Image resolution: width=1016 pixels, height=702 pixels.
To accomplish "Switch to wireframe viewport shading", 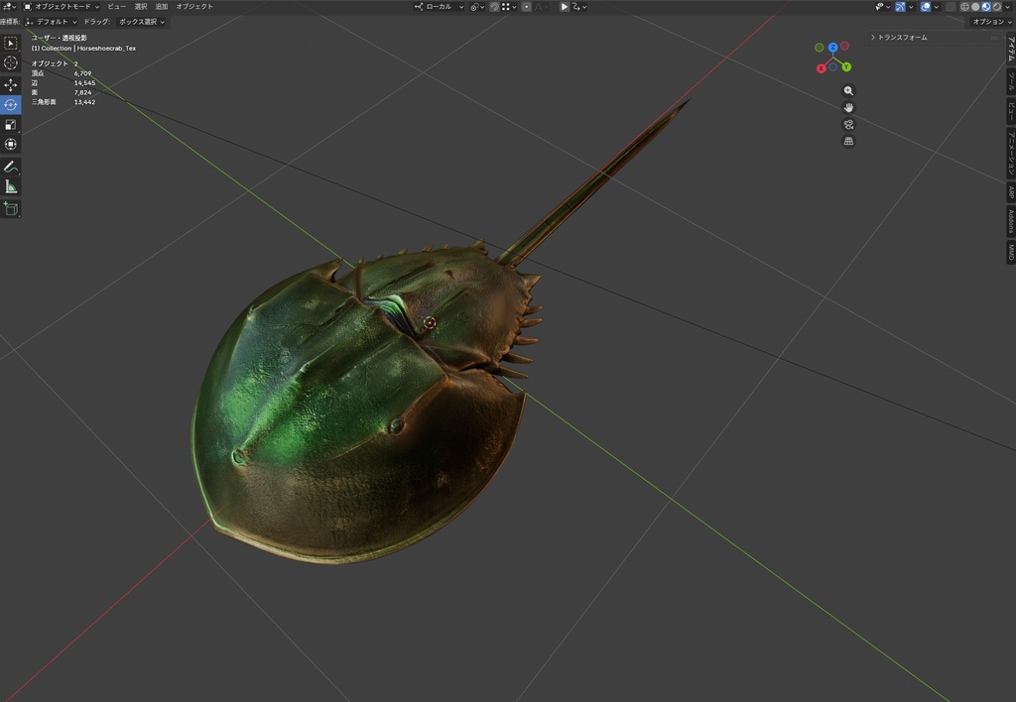I will coord(964,7).
